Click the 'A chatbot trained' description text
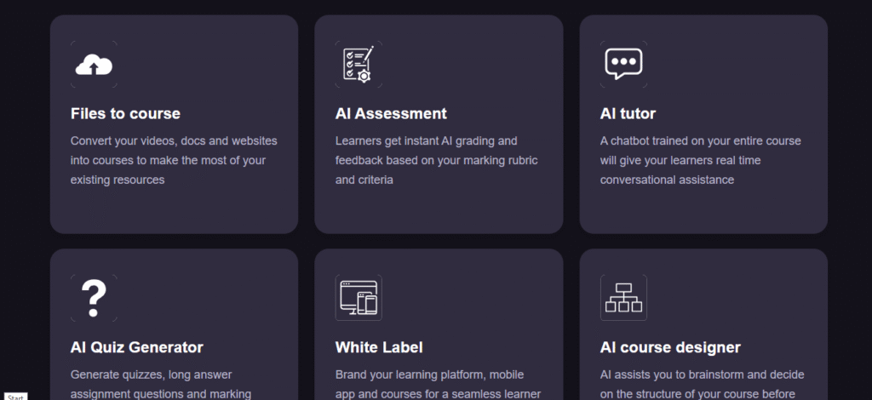The width and height of the screenshot is (872, 400). coord(700,160)
